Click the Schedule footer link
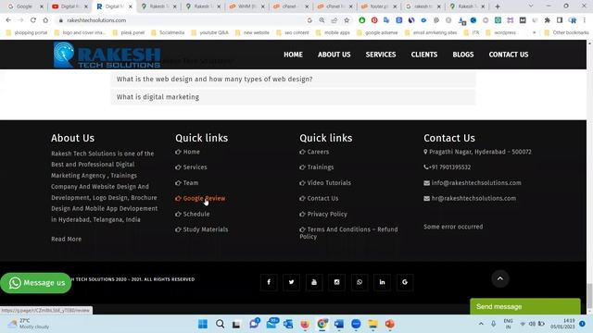 193,214
